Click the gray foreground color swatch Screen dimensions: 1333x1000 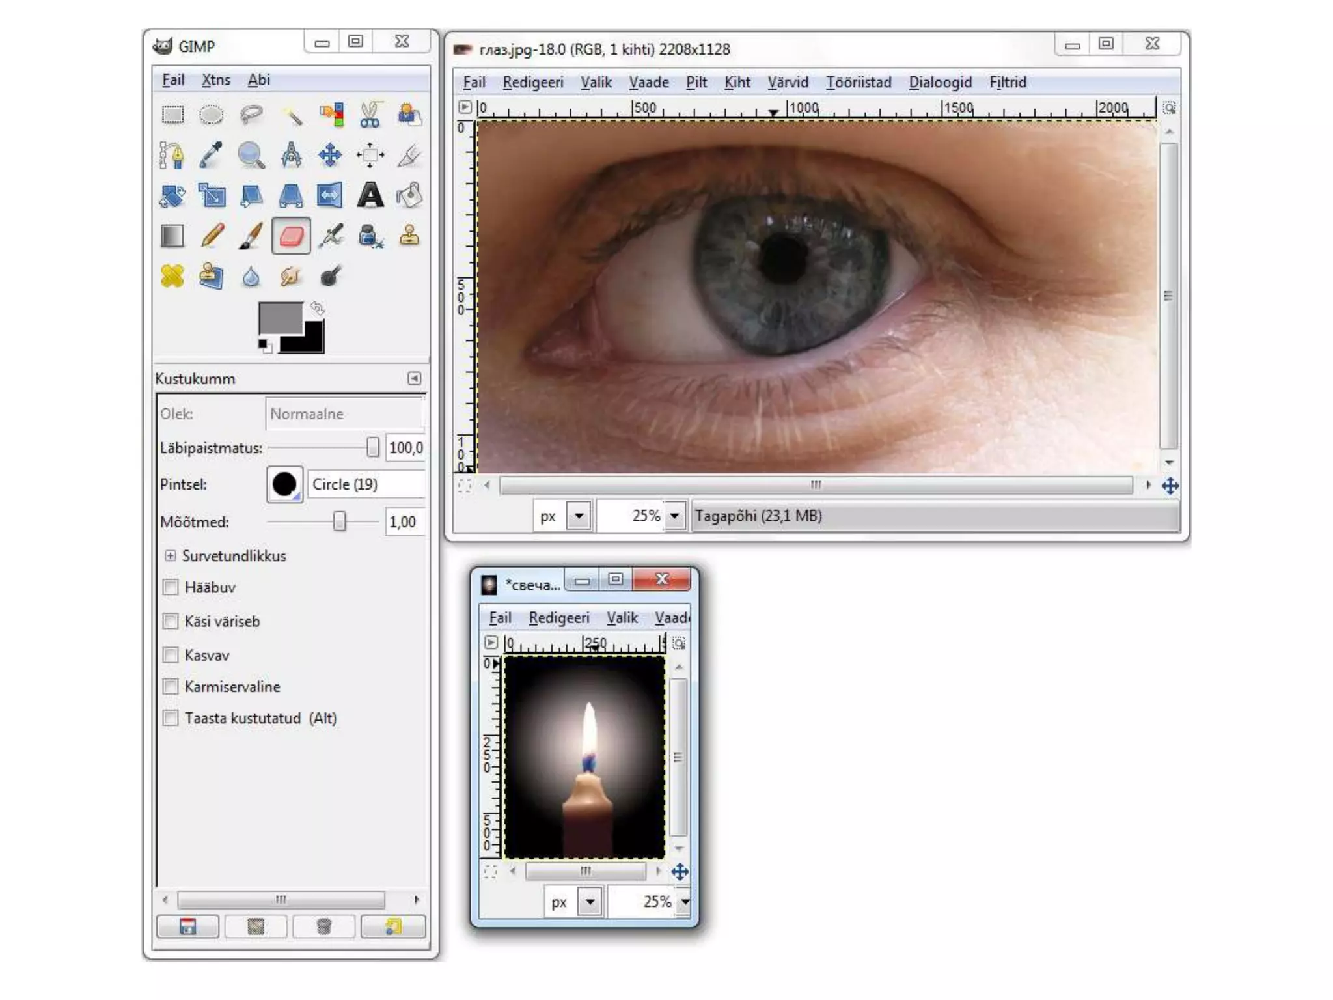(280, 318)
